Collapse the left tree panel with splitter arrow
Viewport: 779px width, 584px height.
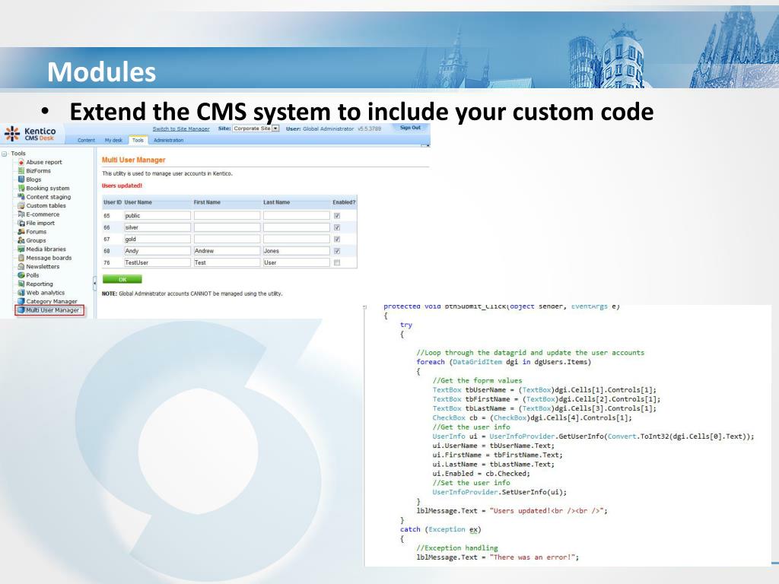pyautogui.click(x=94, y=283)
